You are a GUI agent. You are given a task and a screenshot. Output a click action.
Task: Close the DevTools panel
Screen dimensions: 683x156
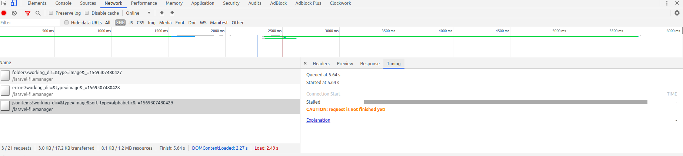tap(677, 3)
